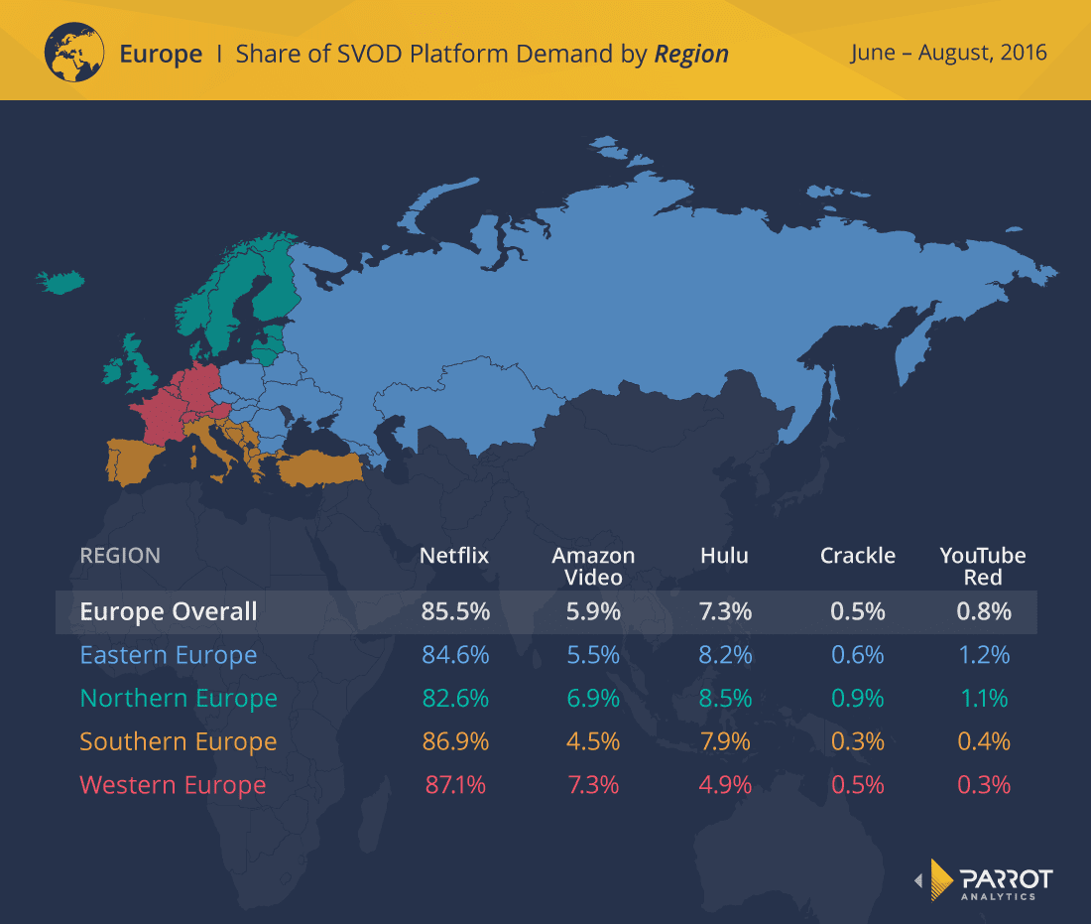Click Europe Overall Netflix value 85.5%
The height and width of the screenshot is (924, 1091).
point(455,611)
